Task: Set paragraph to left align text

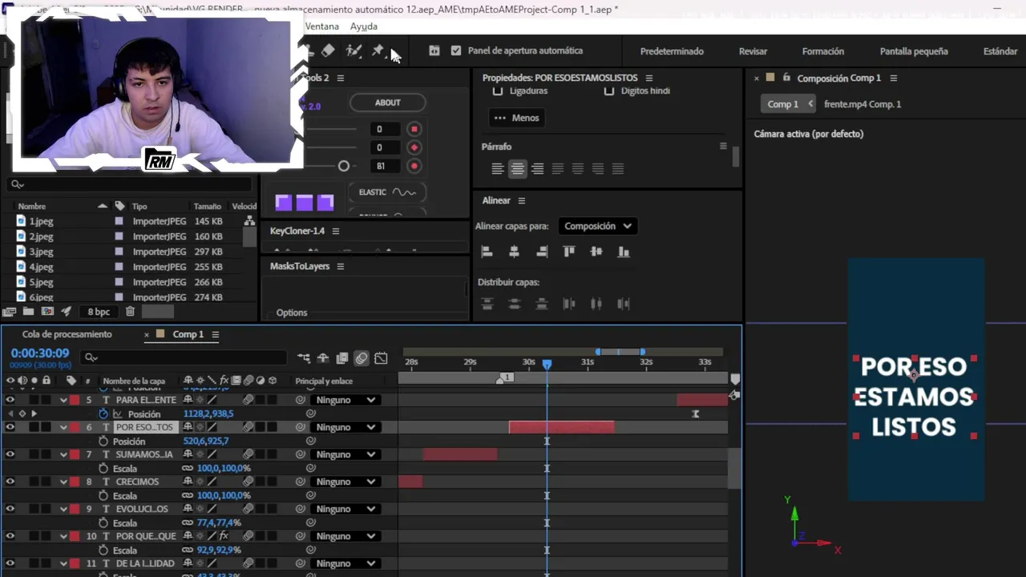Action: [x=498, y=169]
